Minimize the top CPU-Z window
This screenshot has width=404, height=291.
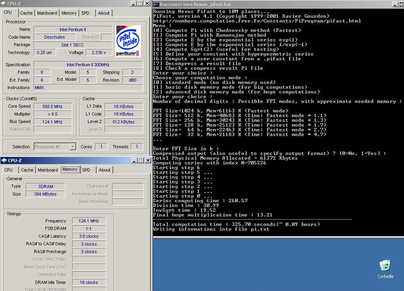point(133,3)
